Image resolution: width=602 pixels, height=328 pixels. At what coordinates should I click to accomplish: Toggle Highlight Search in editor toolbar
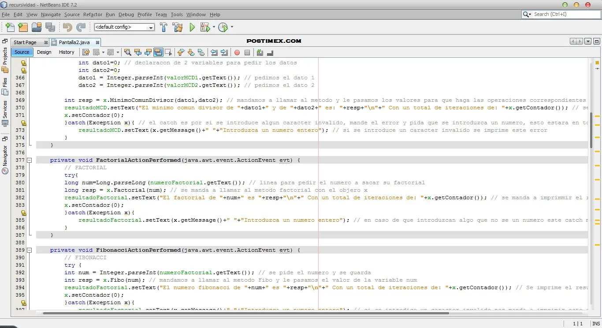[158, 52]
